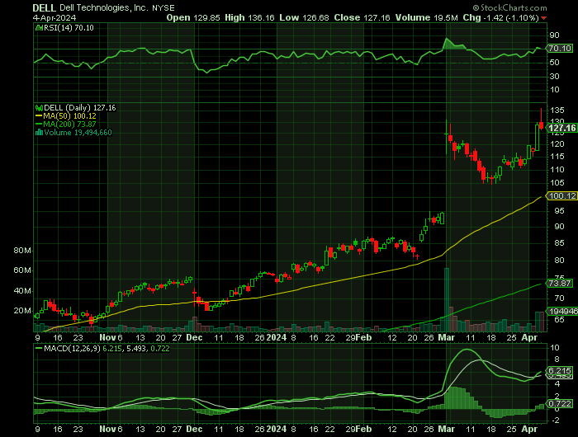Click the StockCharts.com logo text
Image resolution: width=578 pixels, height=437 pixels.
[x=509, y=7]
